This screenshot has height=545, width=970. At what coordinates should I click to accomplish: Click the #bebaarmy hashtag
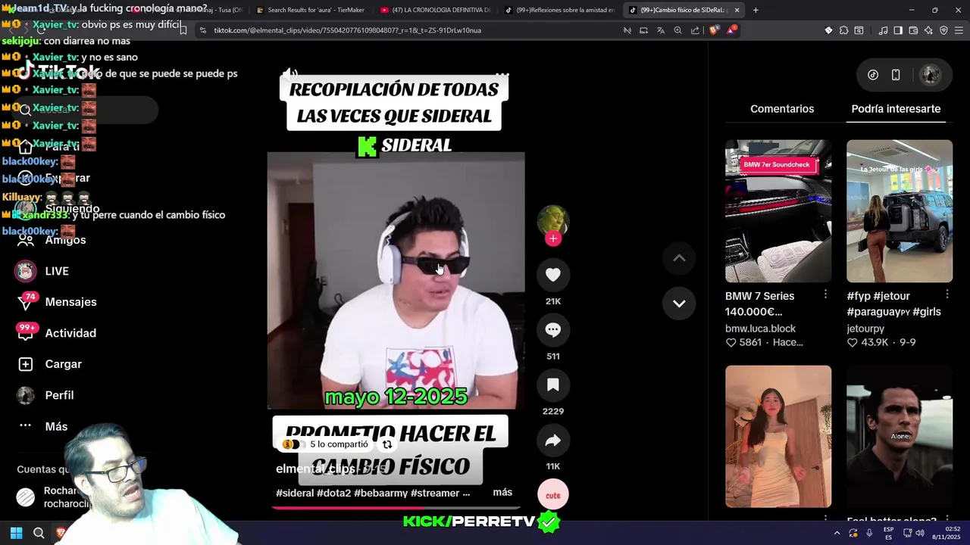380,493
